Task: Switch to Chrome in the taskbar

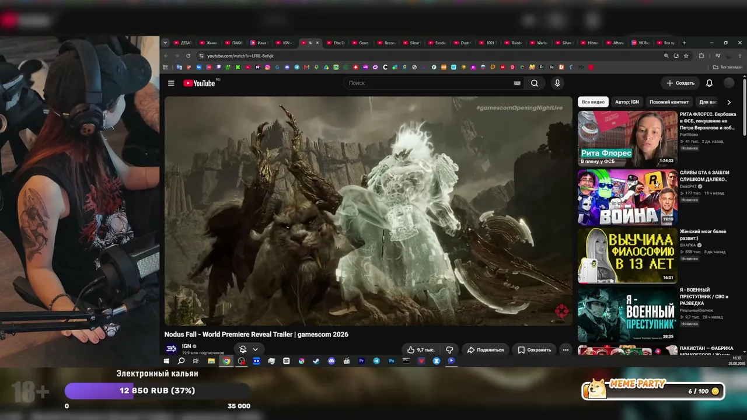Action: coord(226,361)
